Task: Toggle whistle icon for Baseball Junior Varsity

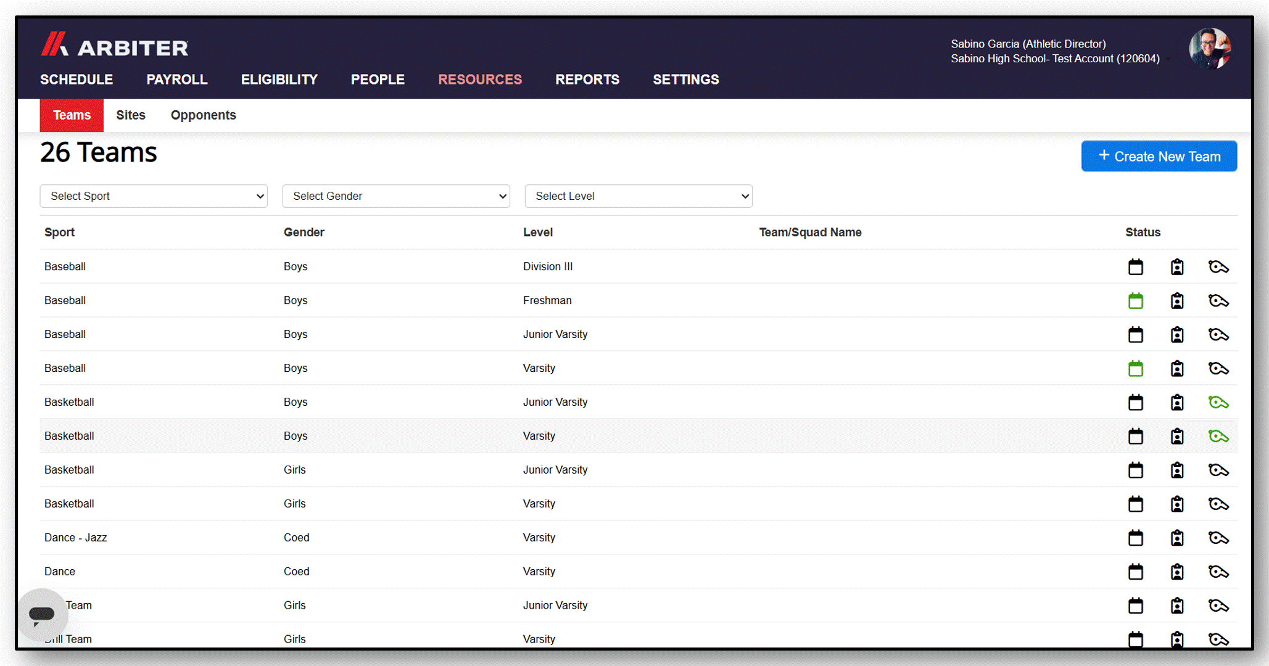Action: pos(1218,335)
